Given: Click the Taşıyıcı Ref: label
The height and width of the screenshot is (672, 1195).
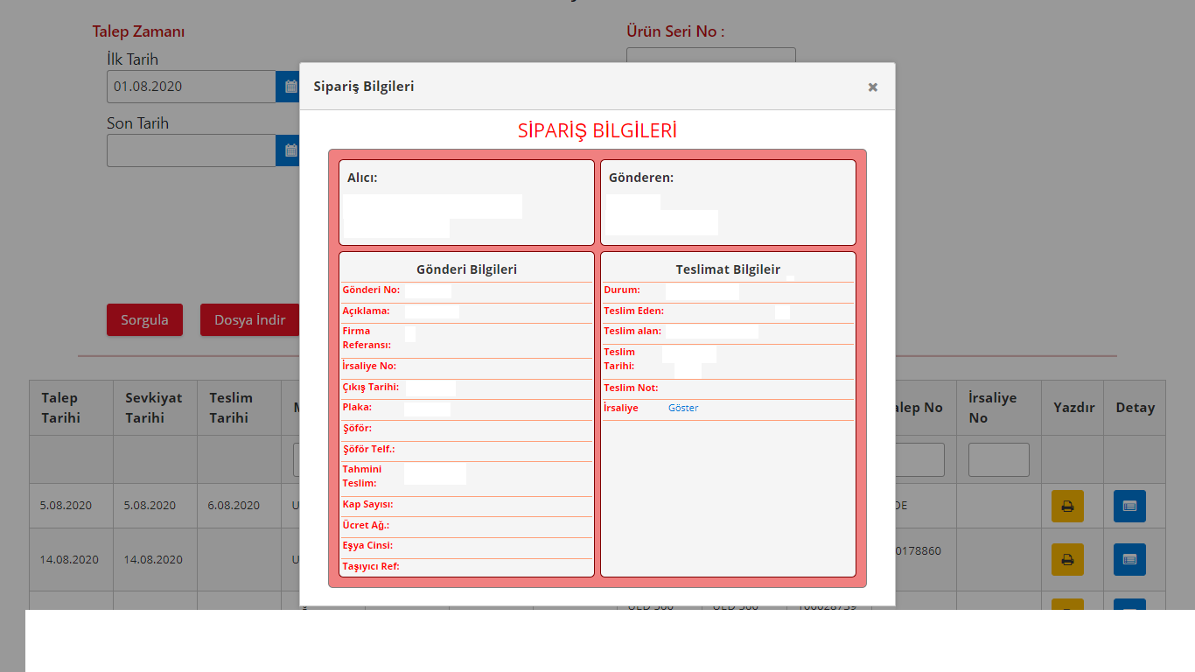Looking at the screenshot, I should (371, 566).
